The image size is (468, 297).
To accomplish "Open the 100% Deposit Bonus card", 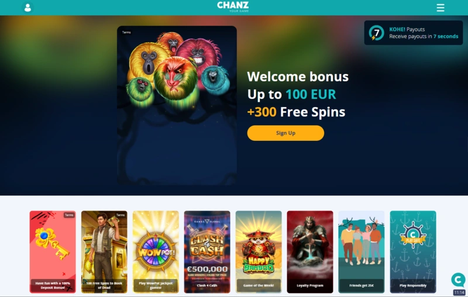I will tap(53, 252).
